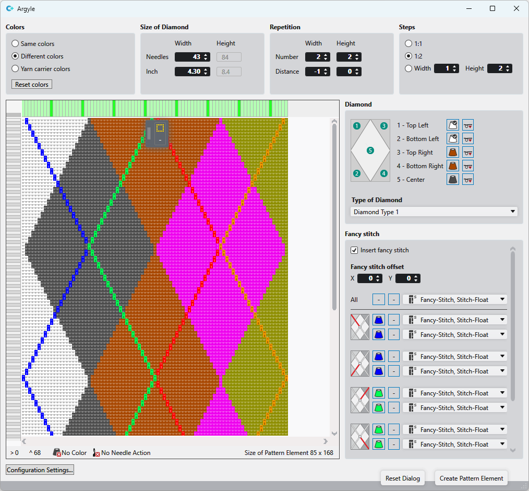The image size is (529, 491).
Task: Click the first blue fancy stitch yarn icon
Action: 379,320
